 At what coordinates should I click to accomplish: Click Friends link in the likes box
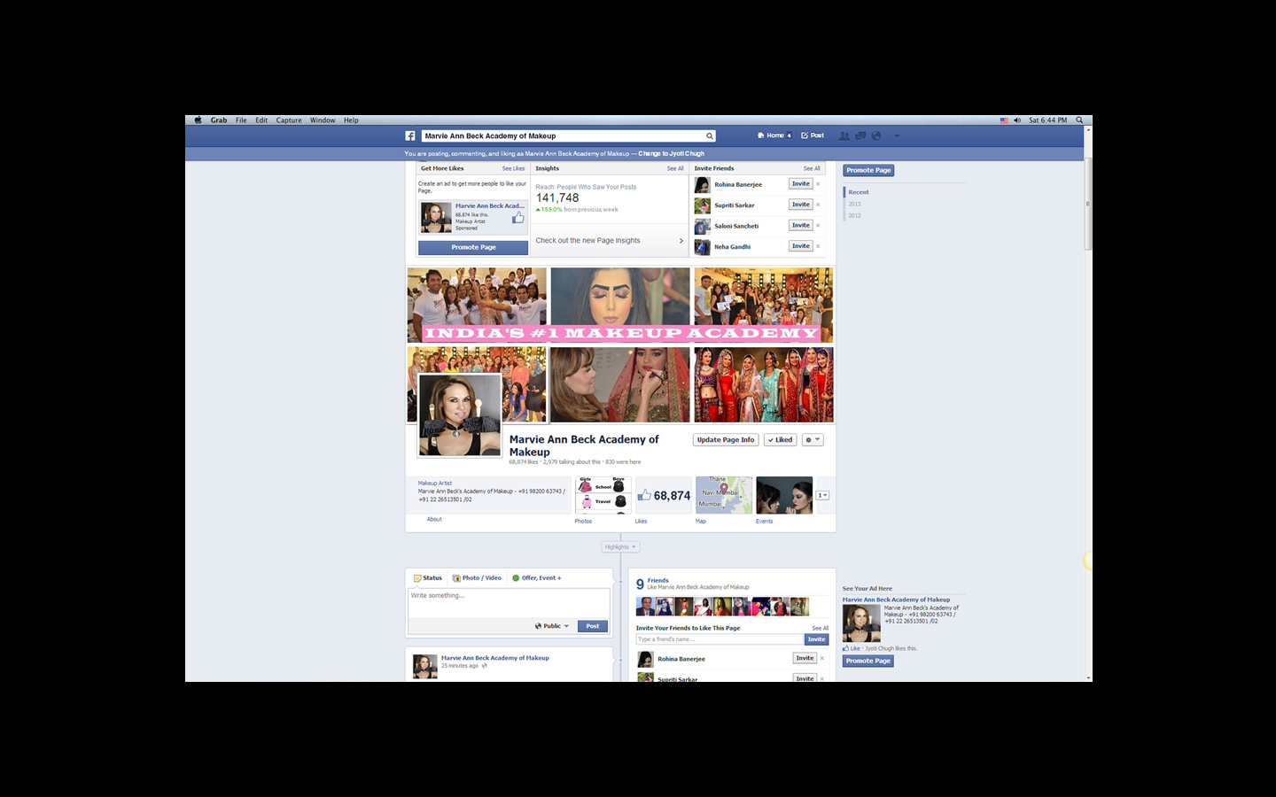point(657,581)
